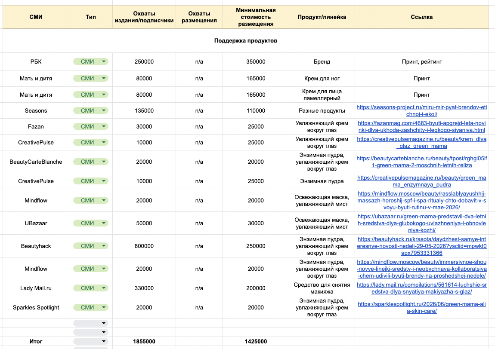This screenshot has height=349, width=495.
Task: Open the fazanmag.com article link
Action: click(421, 126)
